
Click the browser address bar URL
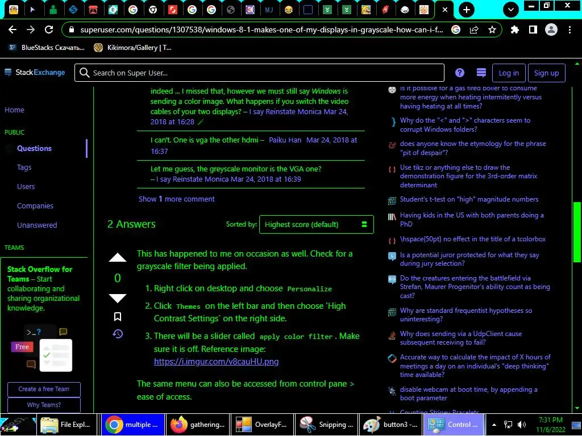point(261,30)
